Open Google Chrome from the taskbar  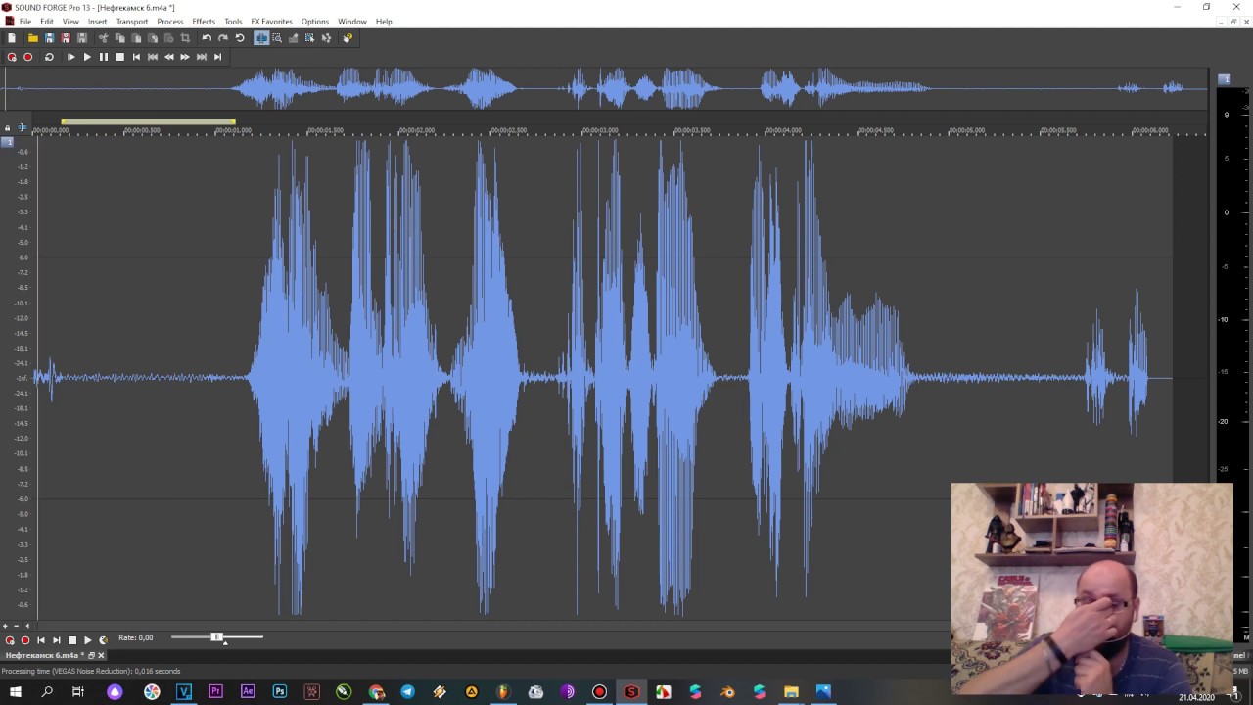click(x=376, y=692)
